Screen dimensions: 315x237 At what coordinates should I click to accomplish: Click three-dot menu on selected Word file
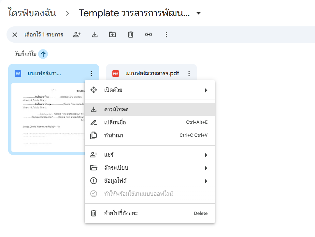pos(91,74)
